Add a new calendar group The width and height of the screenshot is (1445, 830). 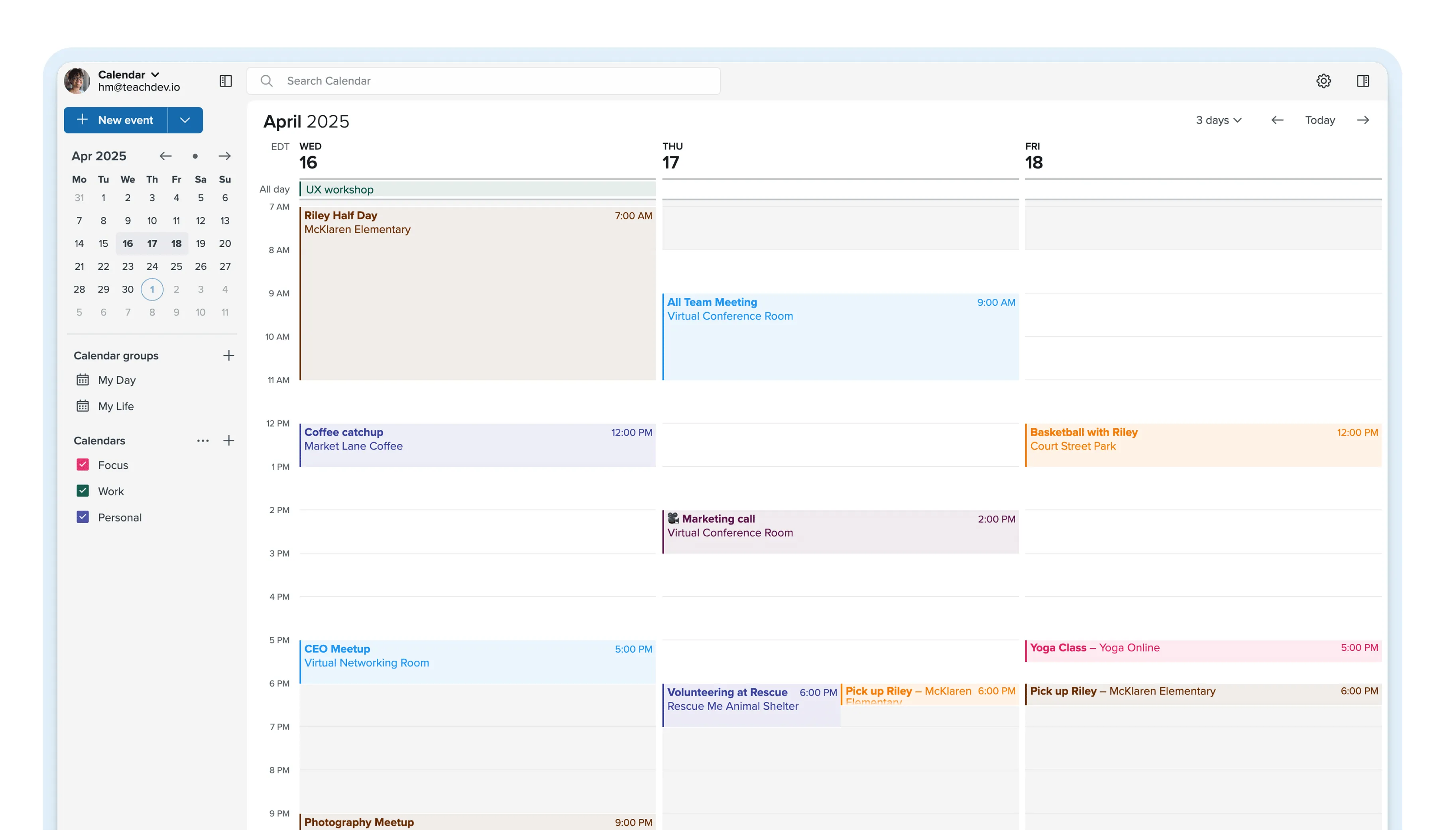(x=228, y=355)
